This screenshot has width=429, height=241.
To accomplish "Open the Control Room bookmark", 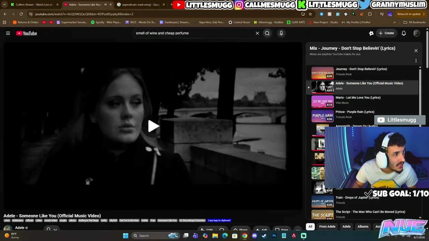I will 239,22.
